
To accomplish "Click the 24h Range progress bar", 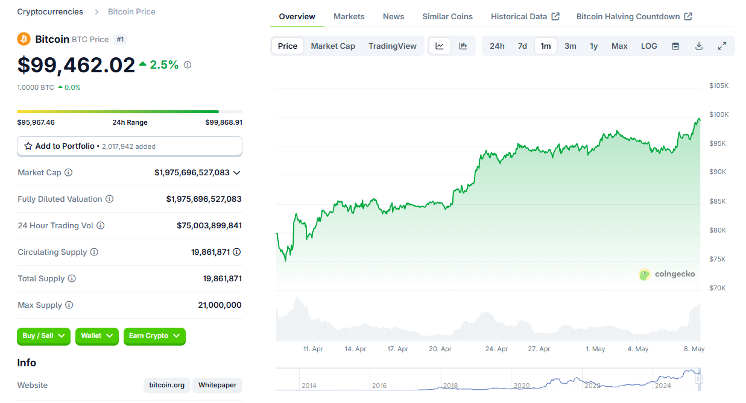I will point(130,111).
